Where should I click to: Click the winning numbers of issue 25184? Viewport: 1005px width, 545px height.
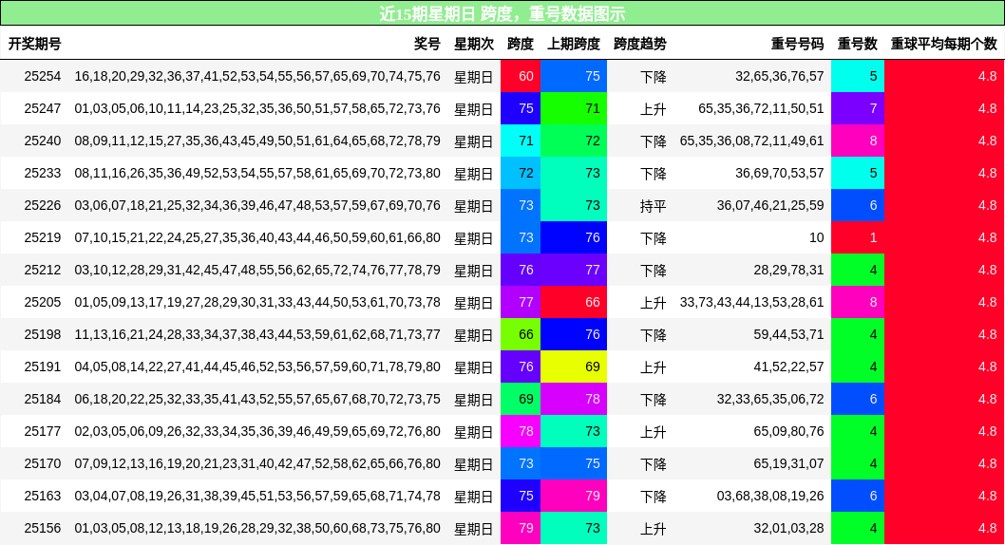257,399
